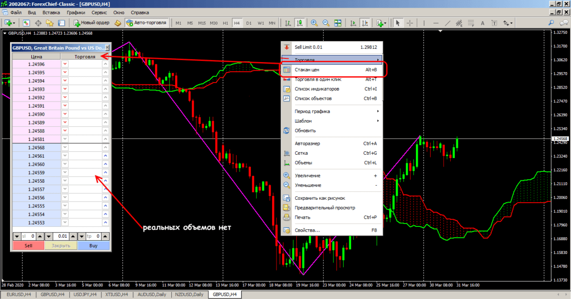Toggle the Авто-торговля auto-trading button
This screenshot has width=571, height=299.
click(146, 23)
